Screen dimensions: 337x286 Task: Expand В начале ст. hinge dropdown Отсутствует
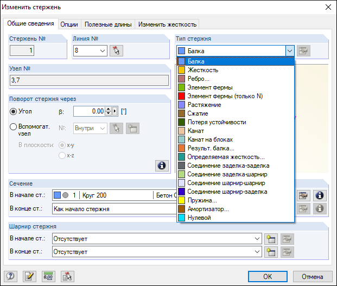click(x=257, y=239)
